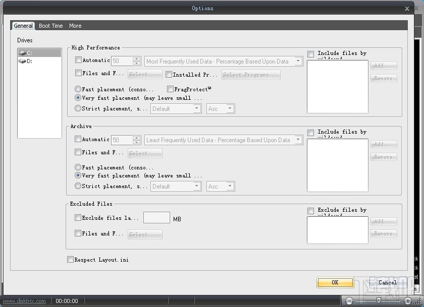Check High Performance Include files by wildcard
The image size is (424, 307).
coord(311,54)
